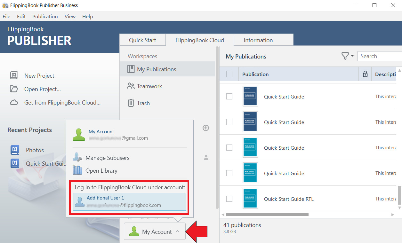Click Open Project... link
Viewport: 402px width, 243px height.
tap(43, 89)
